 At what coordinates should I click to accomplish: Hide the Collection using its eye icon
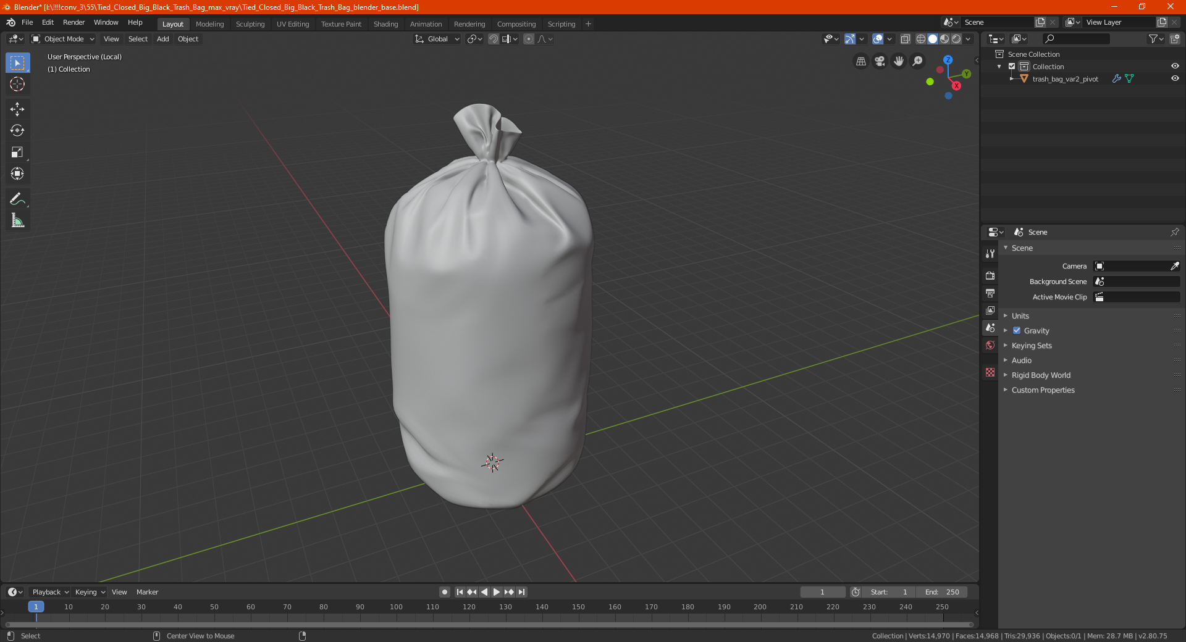pyautogui.click(x=1175, y=66)
